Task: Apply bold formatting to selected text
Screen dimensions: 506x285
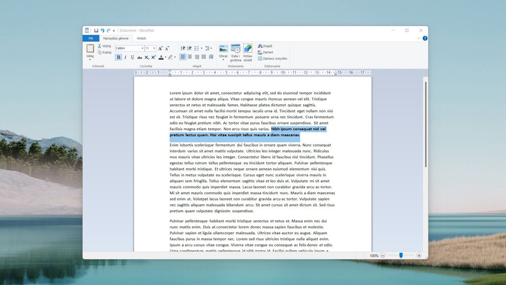Action: tap(118, 57)
